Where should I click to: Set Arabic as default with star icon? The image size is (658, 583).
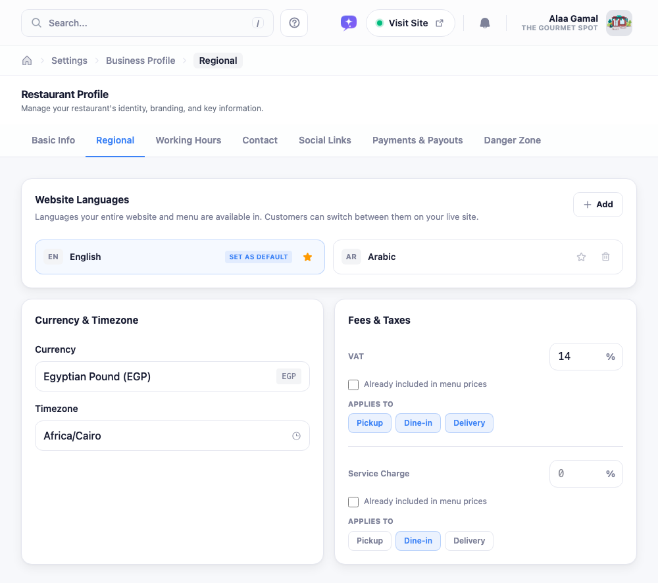click(x=581, y=257)
